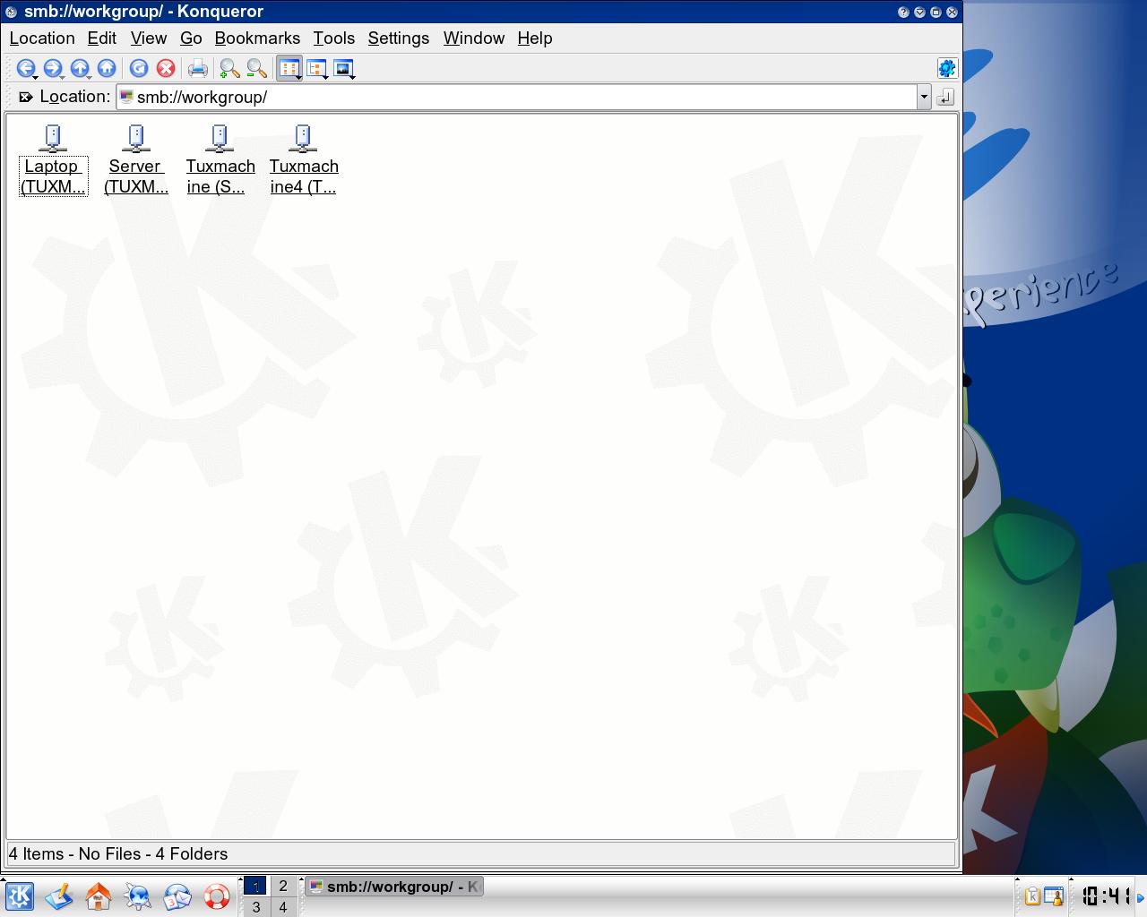Open the Tools menu
The height and width of the screenshot is (917, 1147).
tap(334, 38)
